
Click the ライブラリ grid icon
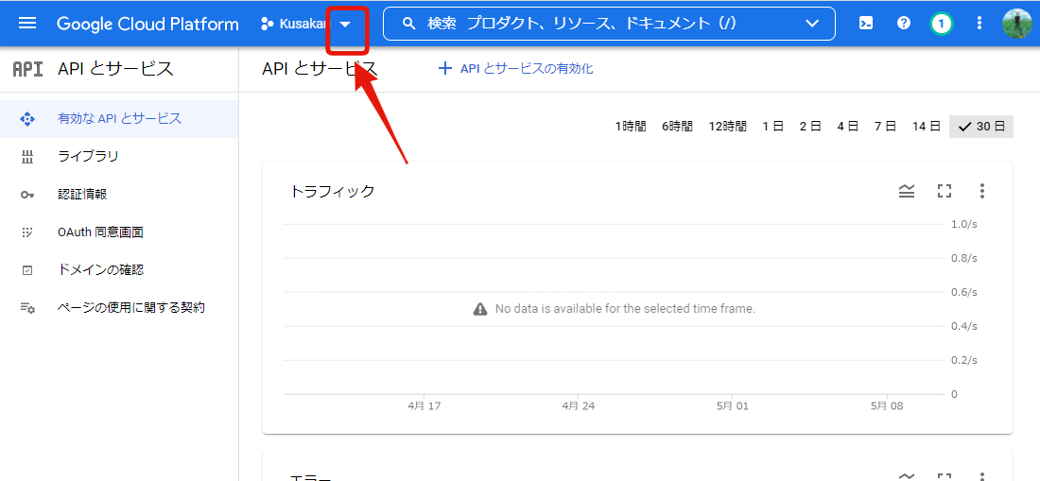tap(27, 157)
